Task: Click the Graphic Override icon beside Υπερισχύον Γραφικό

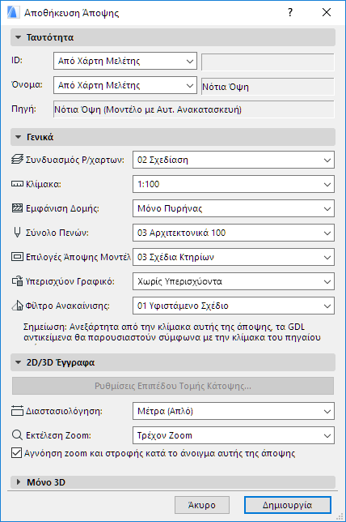Action: [x=17, y=281]
